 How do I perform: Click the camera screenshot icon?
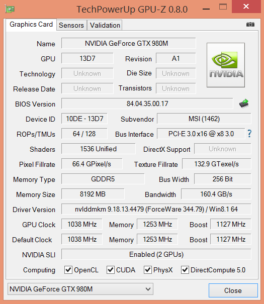tap(250, 25)
